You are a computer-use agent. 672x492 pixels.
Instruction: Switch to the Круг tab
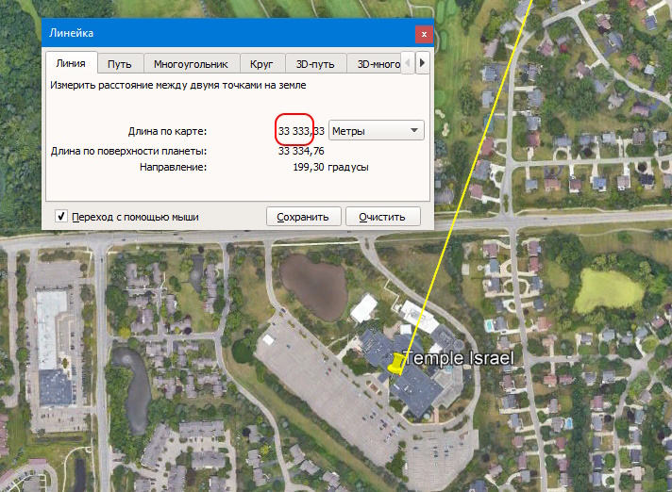pyautogui.click(x=261, y=64)
